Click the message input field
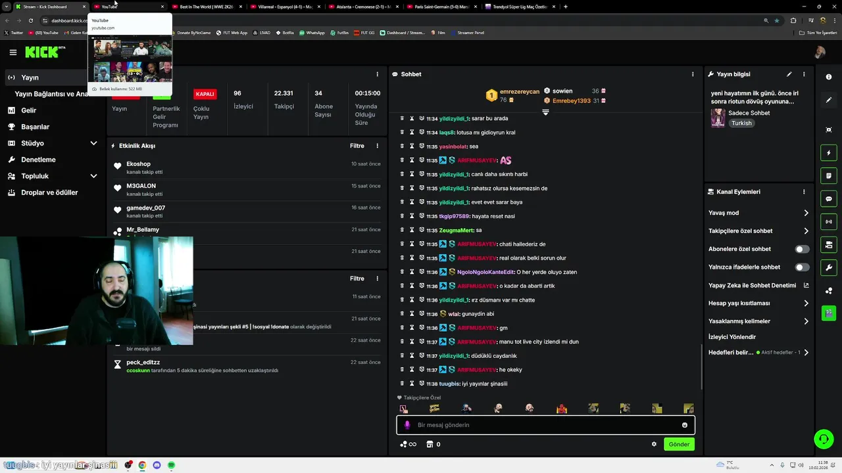Screen dimensions: 842x473 [546, 425]
